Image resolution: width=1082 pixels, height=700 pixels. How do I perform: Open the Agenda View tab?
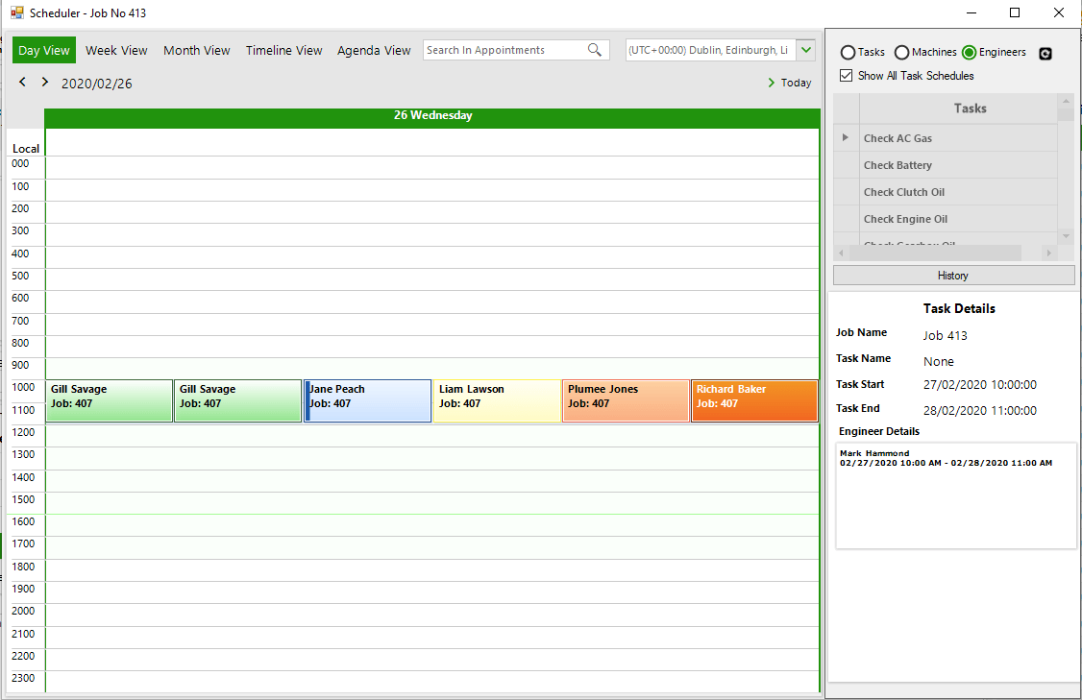tap(374, 50)
